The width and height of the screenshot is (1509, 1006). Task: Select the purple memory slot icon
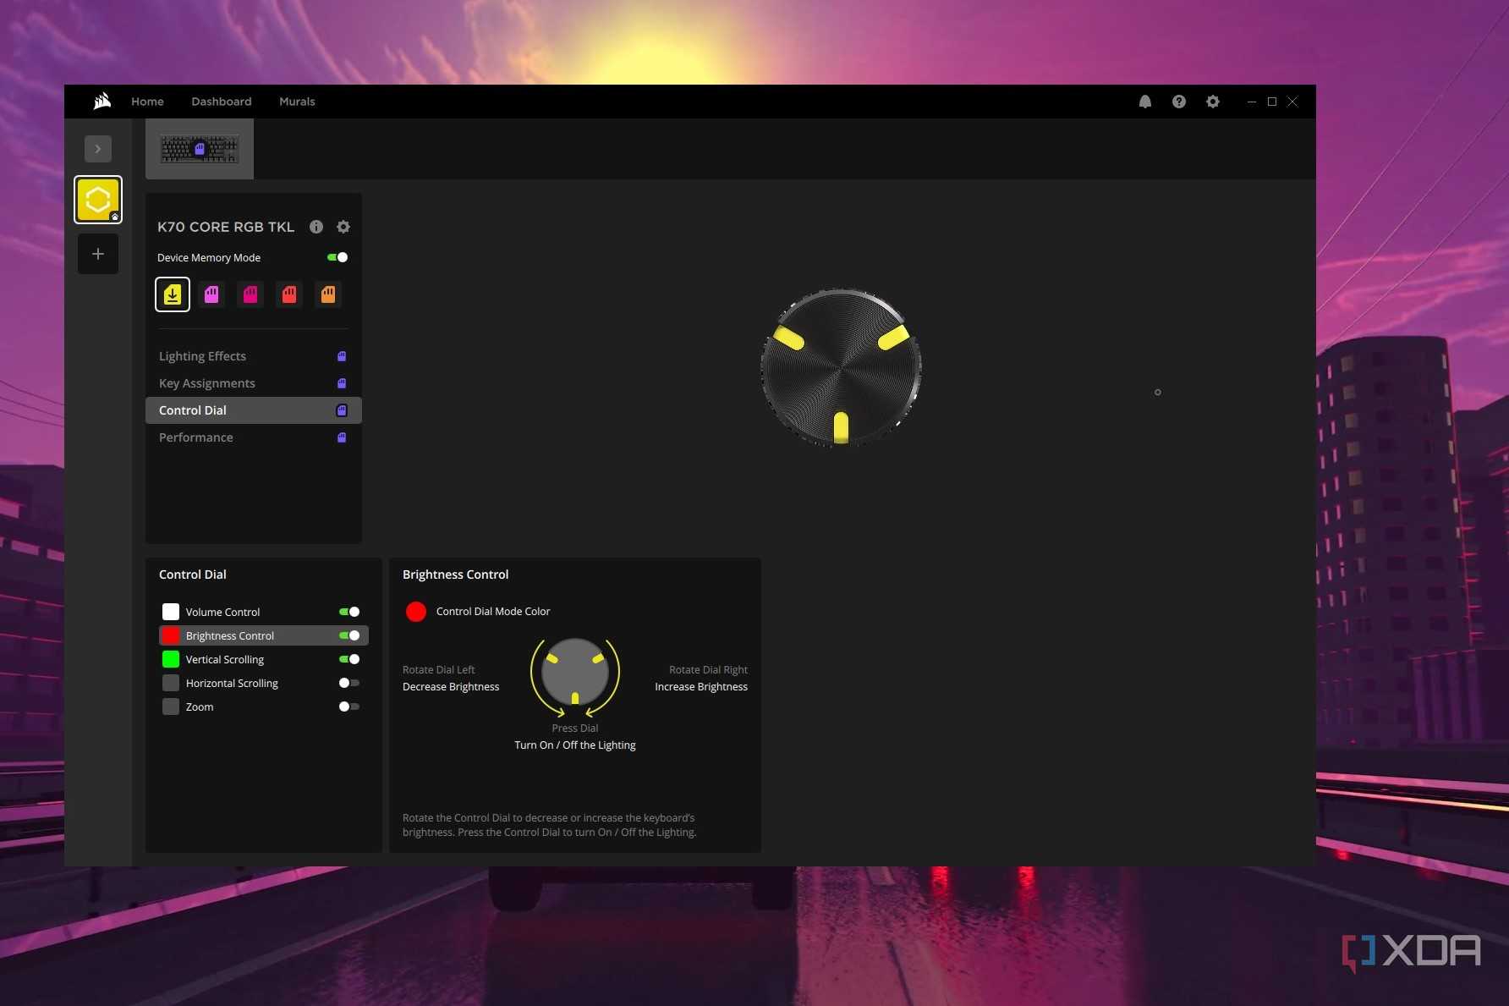211,294
